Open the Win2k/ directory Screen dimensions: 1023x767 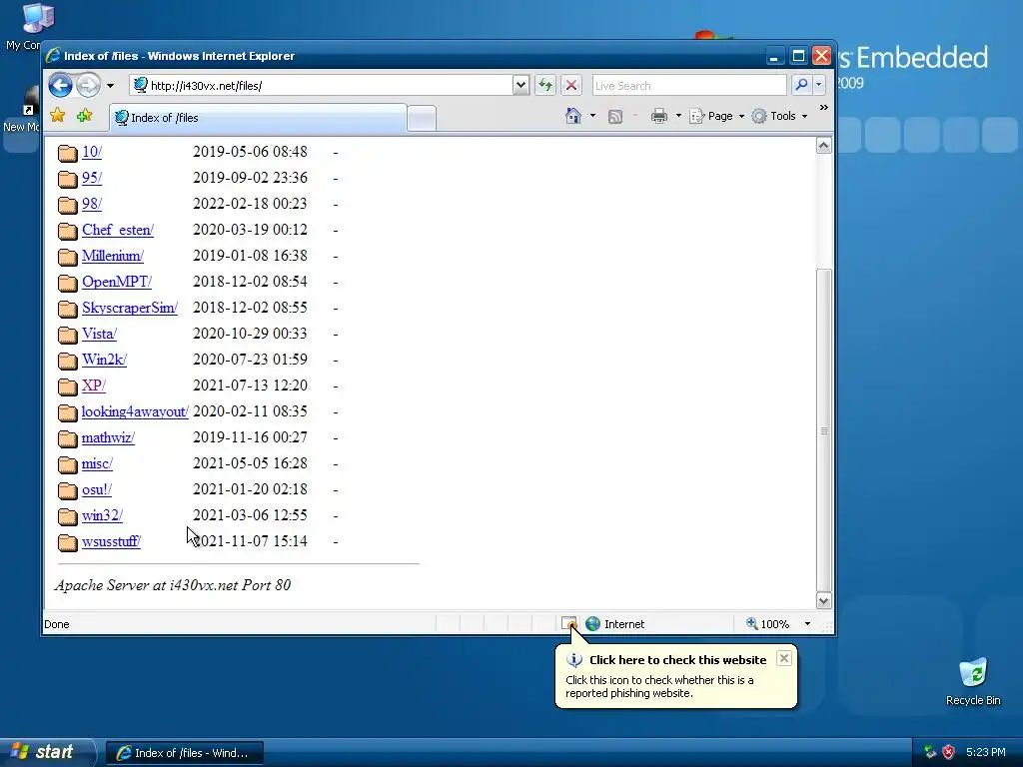[x=104, y=360]
